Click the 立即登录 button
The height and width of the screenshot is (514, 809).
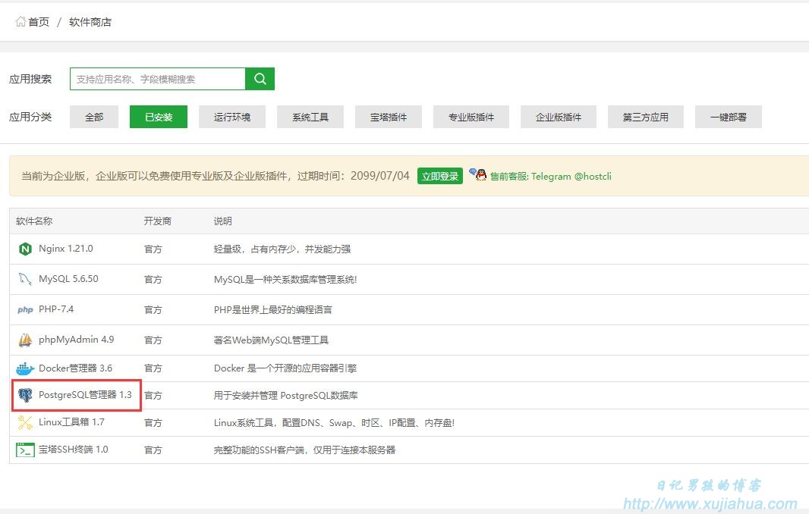[x=439, y=176]
